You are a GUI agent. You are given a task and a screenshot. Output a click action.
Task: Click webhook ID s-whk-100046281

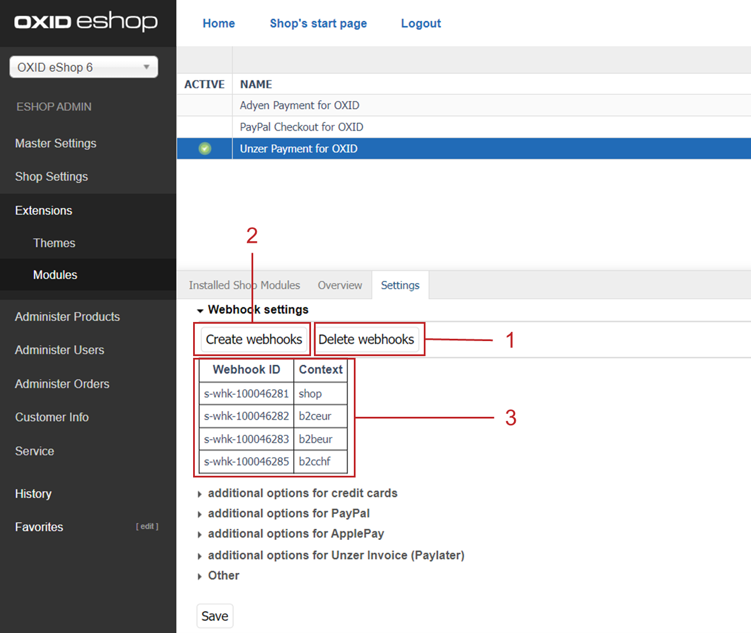pyautogui.click(x=246, y=394)
